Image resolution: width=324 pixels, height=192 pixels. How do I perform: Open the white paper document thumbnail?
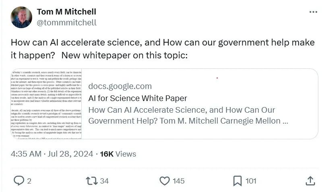coord(46,104)
